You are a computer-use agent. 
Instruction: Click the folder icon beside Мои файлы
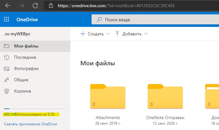pos(7,46)
